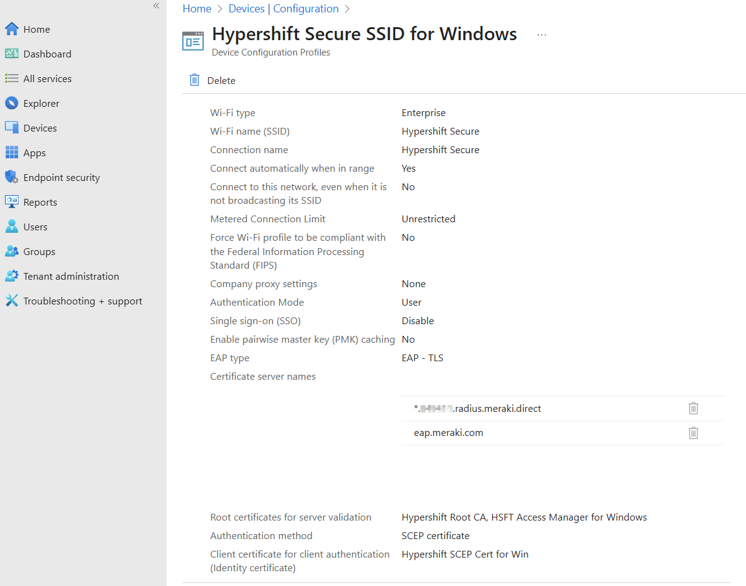
Task: Collapse the sidebar with double-chevron
Action: (x=156, y=6)
